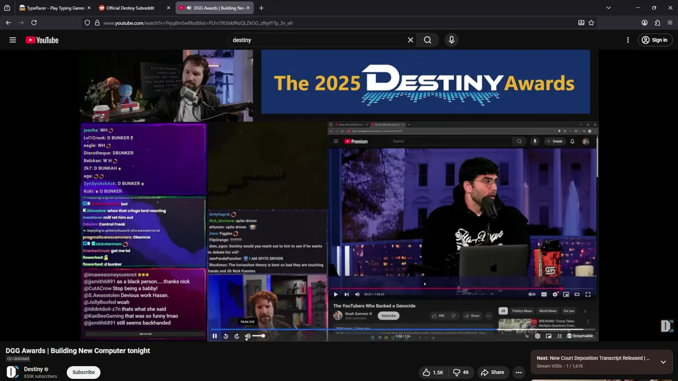
Task: Open the tracking protection shield icon
Action: 87,23
